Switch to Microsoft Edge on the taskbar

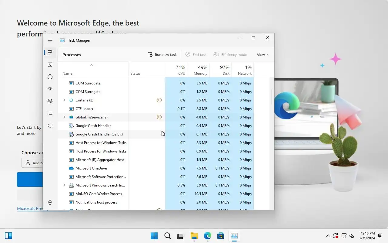pyautogui.click(x=207, y=236)
